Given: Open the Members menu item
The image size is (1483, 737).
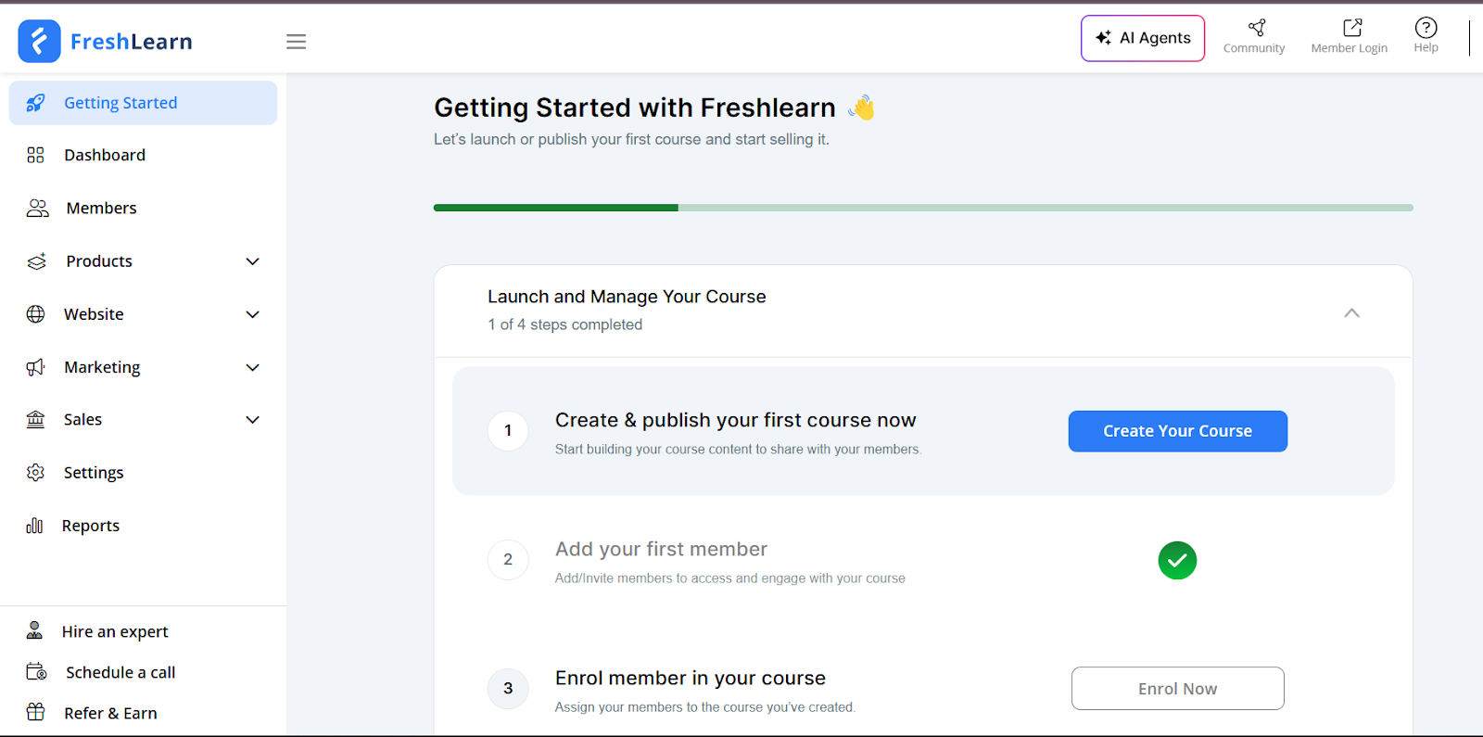Looking at the screenshot, I should click(101, 209).
